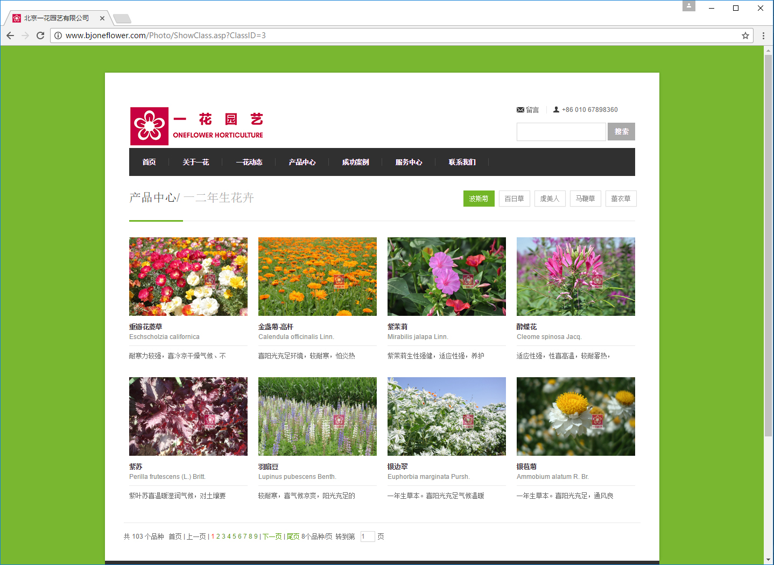Click the One Flower Horticulture red logo

[149, 126]
